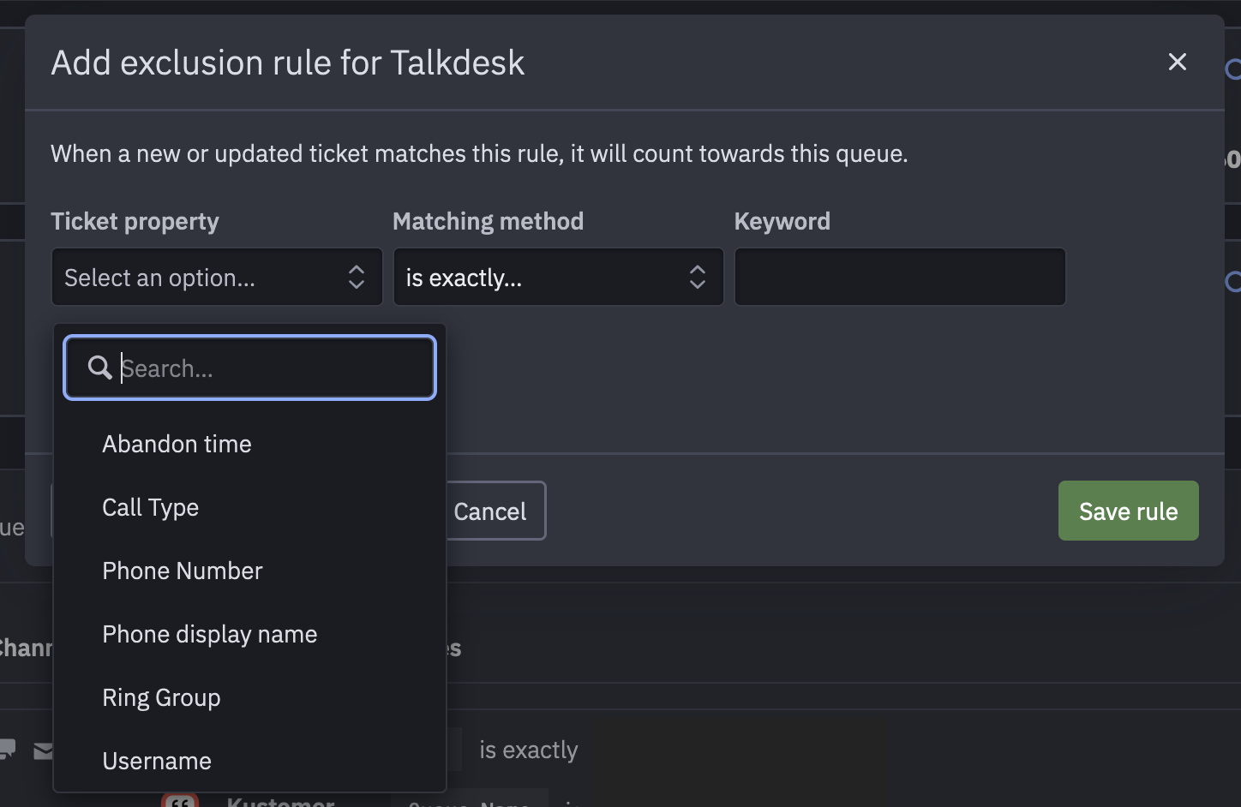Select the Phone Number option

[x=249, y=571]
